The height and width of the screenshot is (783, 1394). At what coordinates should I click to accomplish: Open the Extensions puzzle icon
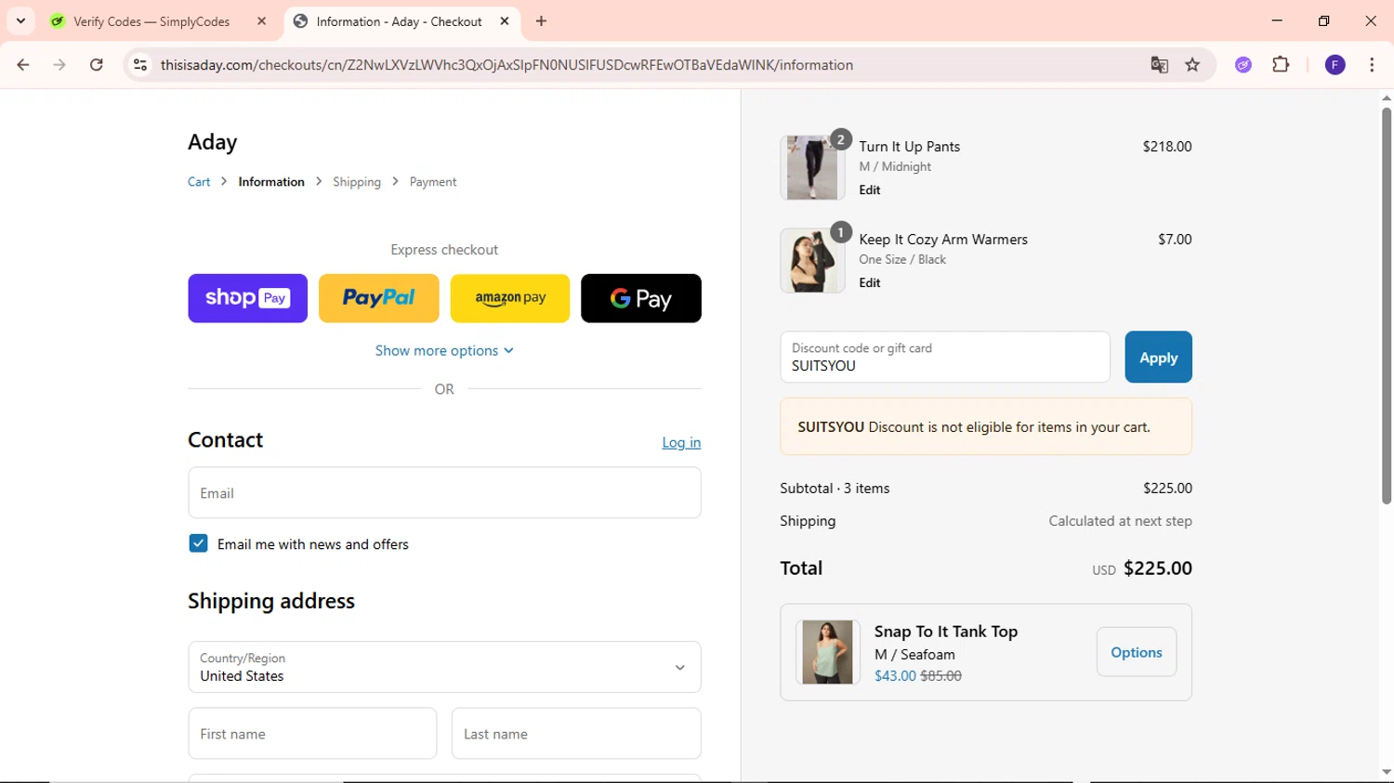1281,65
